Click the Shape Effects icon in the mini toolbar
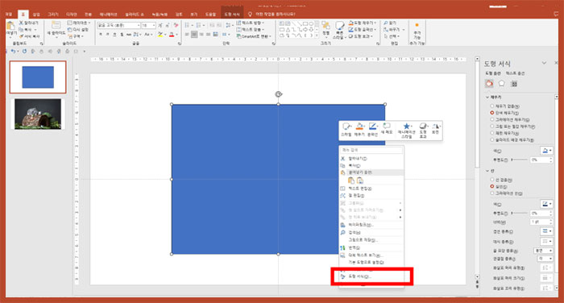Image resolution: width=564 pixels, height=303 pixels. click(x=423, y=126)
